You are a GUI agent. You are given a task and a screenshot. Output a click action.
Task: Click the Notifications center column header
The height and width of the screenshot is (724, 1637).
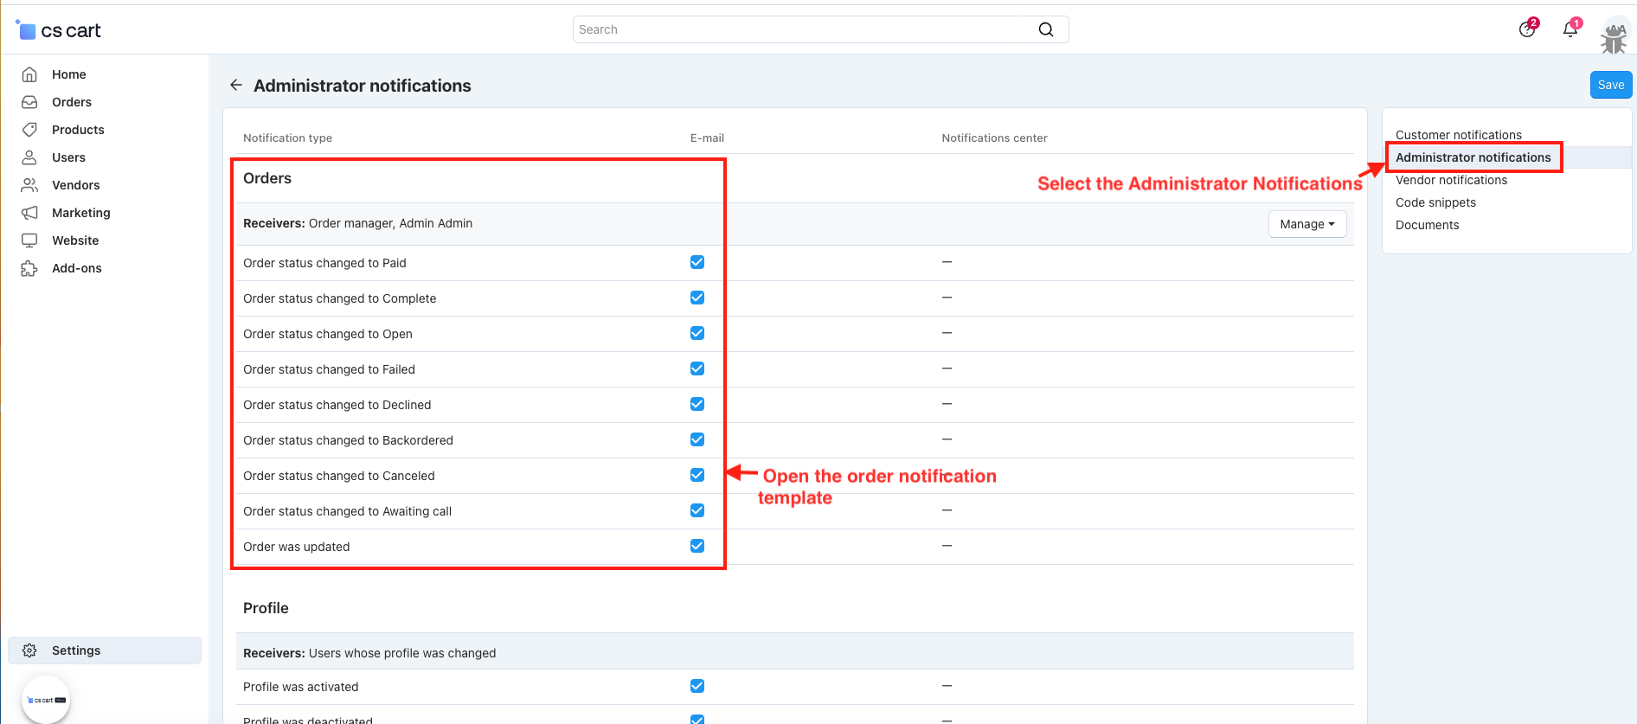[x=994, y=138]
